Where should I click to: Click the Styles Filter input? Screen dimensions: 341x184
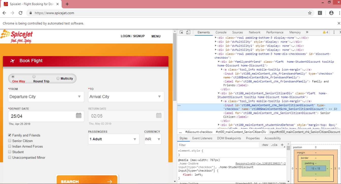(x=219, y=145)
